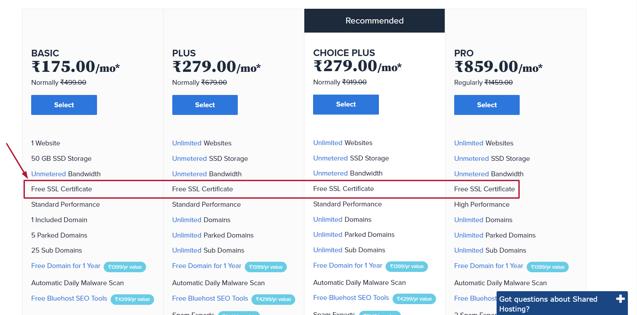Open Free Domain for 1 Year in BASIC

(x=66, y=266)
